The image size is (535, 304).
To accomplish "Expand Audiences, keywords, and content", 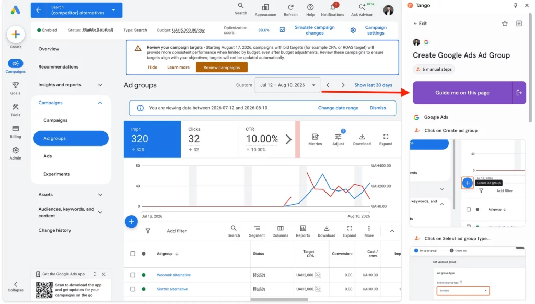I will pos(100,212).
